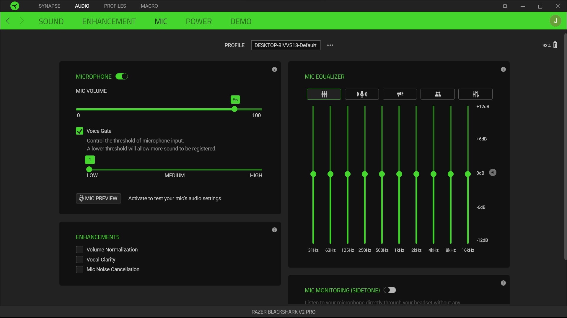
Task: Select the broadcast megaphone equalizer preset
Action: coord(400,94)
